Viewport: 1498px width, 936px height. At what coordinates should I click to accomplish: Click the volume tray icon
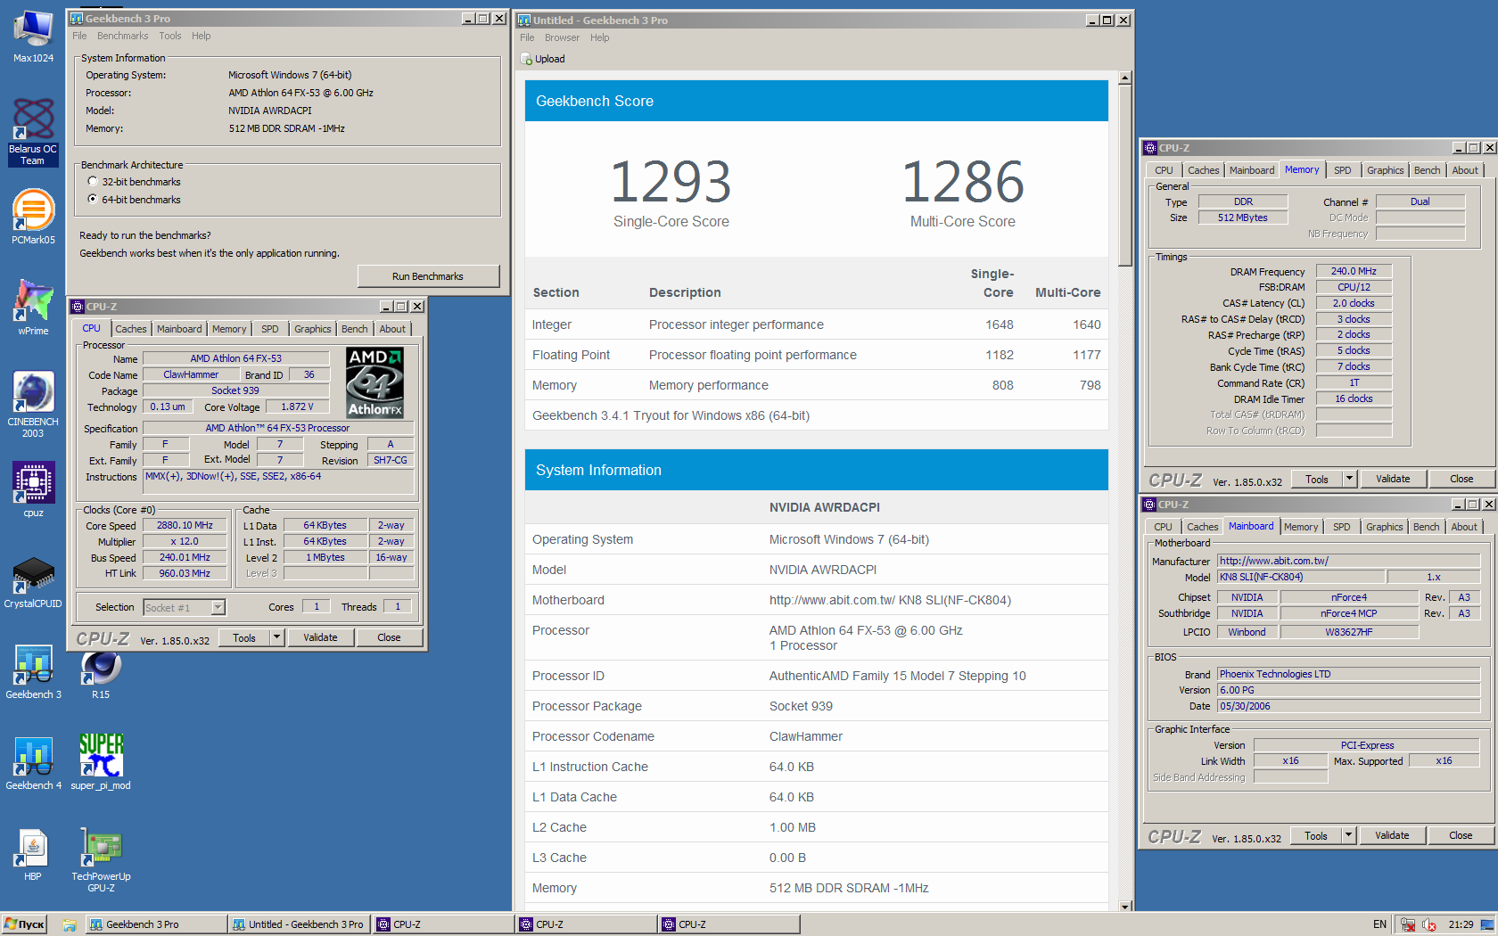click(x=1428, y=924)
